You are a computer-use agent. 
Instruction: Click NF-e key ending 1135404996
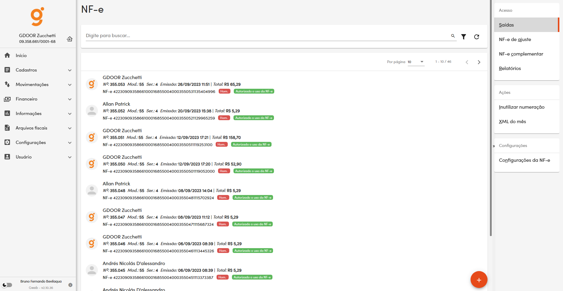click(x=159, y=91)
